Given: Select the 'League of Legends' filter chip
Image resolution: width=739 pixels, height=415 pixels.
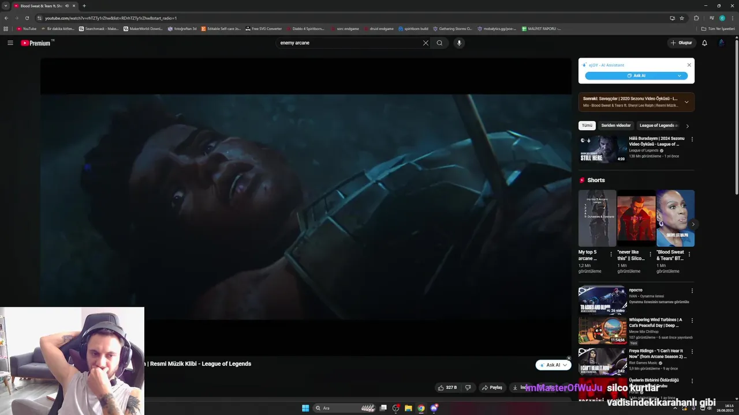Looking at the screenshot, I should (x=658, y=126).
